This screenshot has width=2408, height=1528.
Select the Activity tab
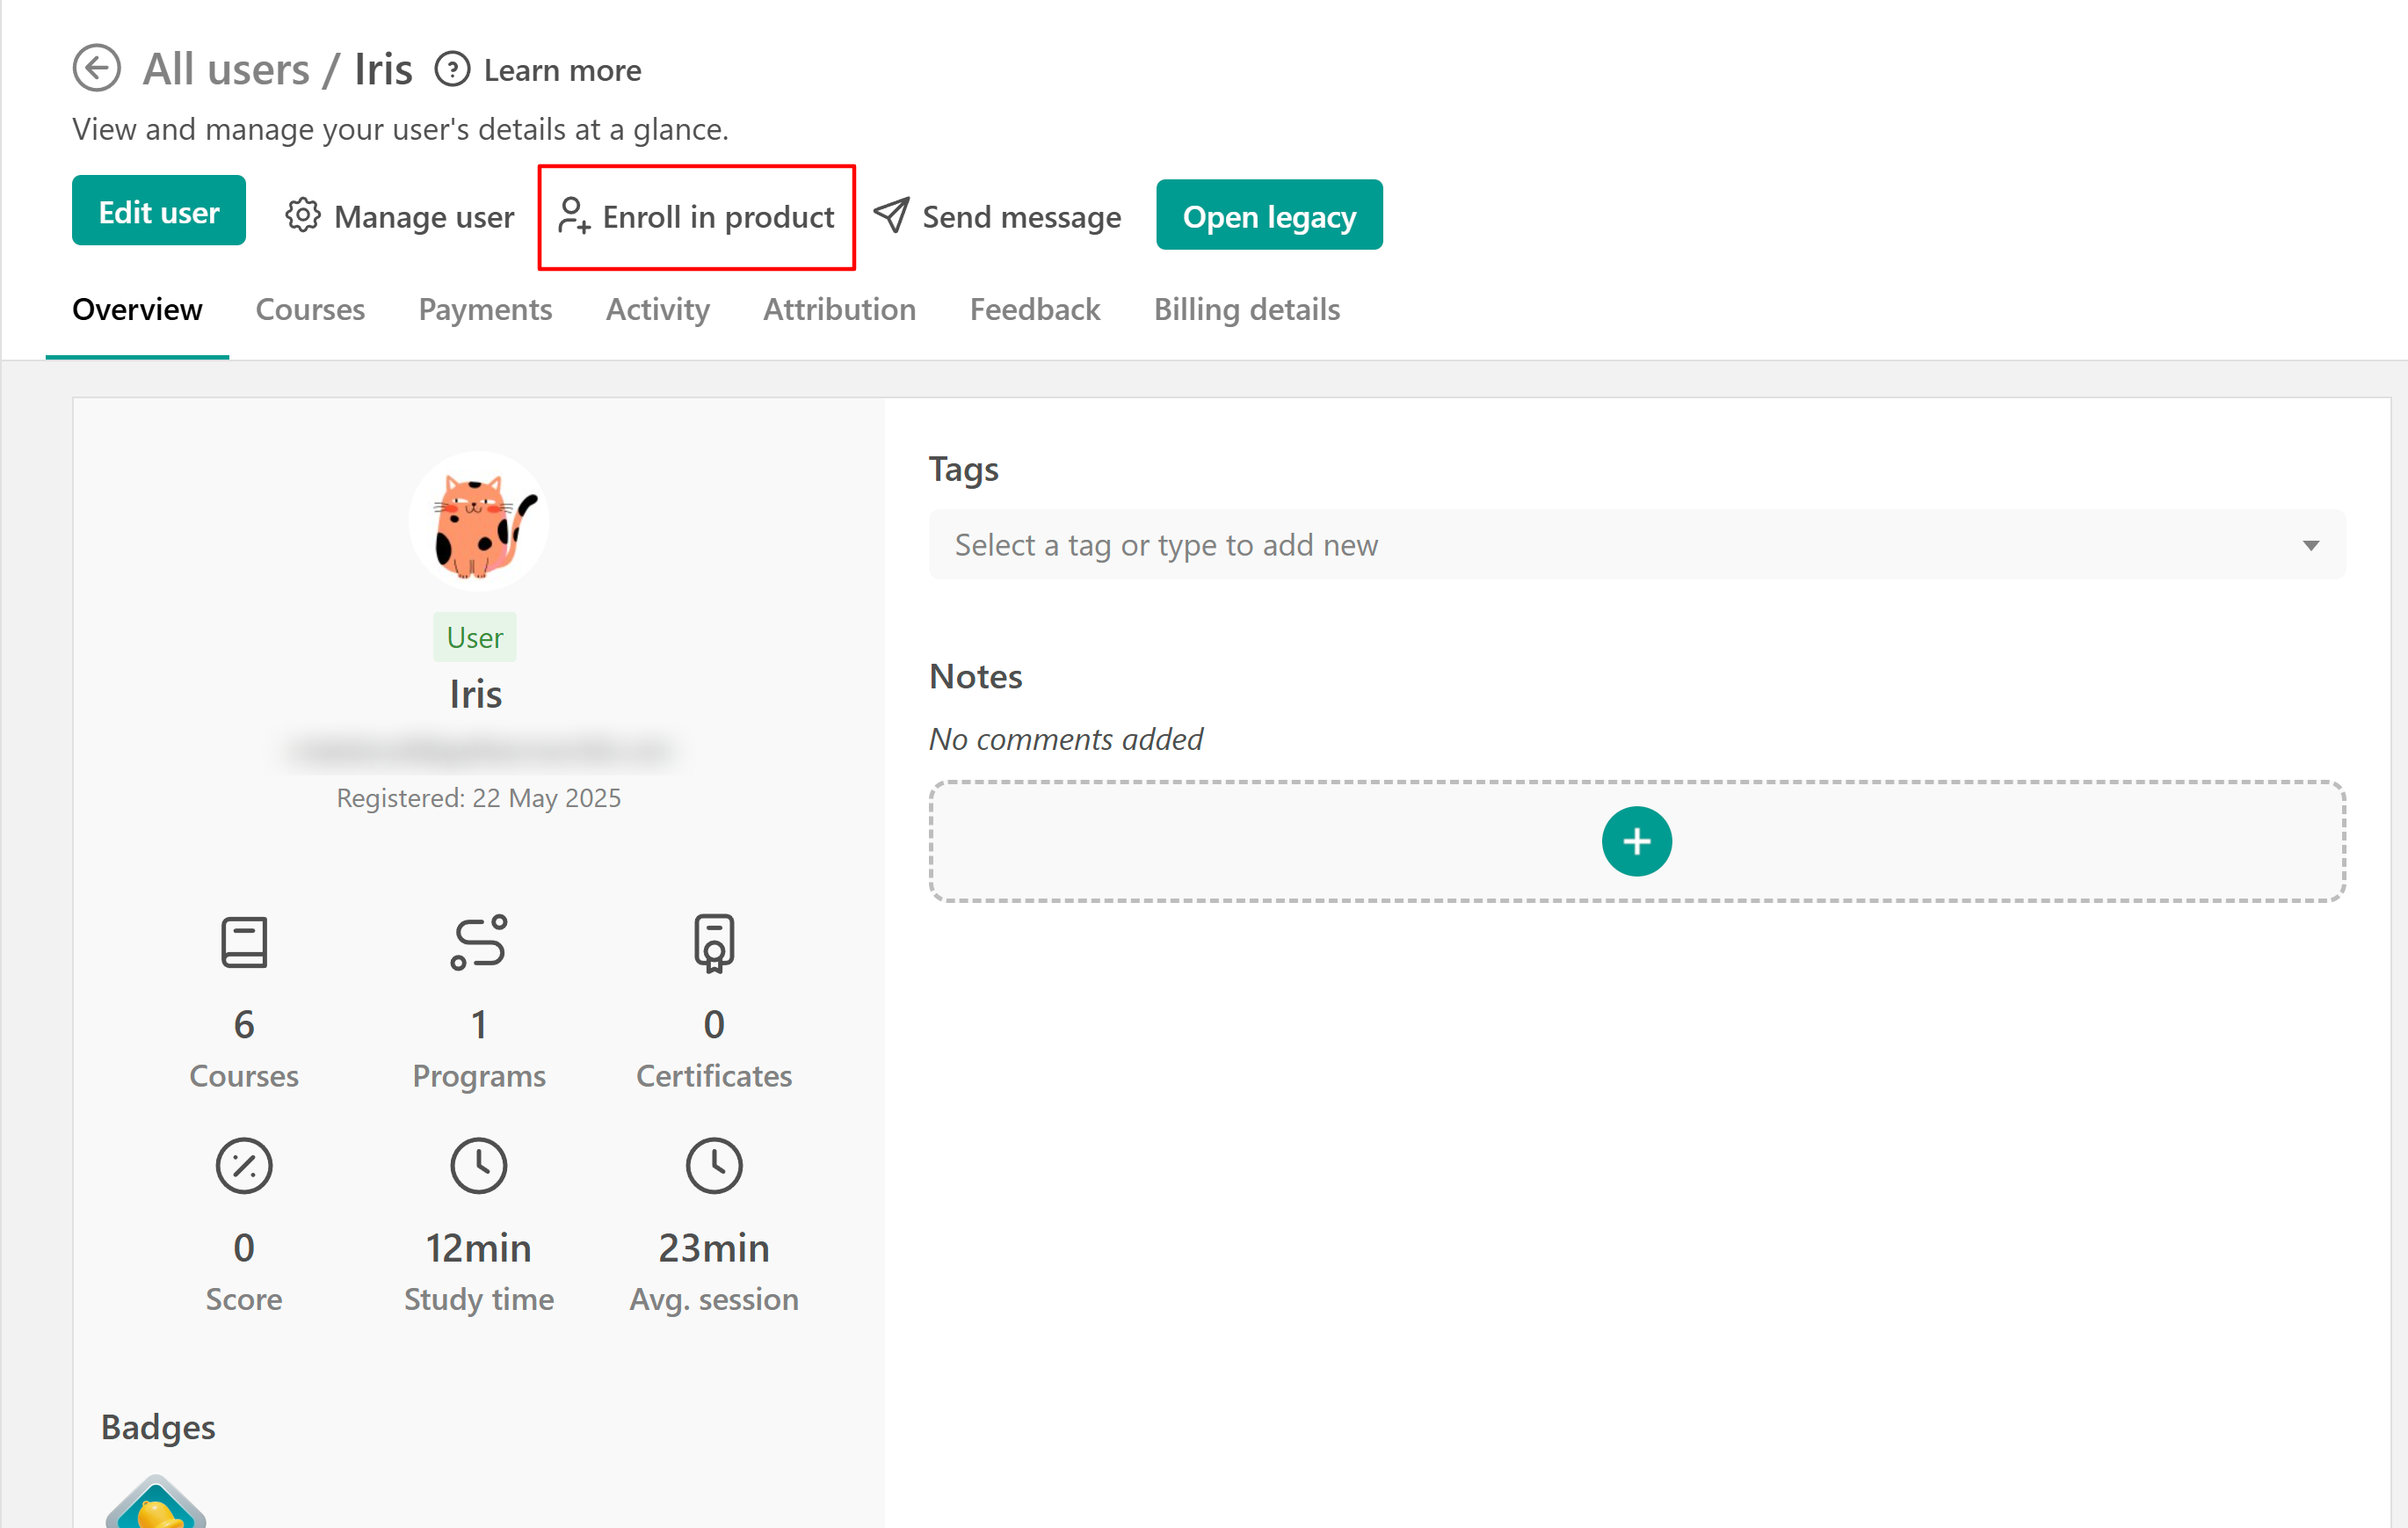coord(657,309)
